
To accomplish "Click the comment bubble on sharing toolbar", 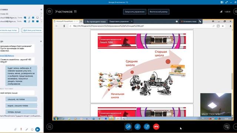I will [177, 21].
